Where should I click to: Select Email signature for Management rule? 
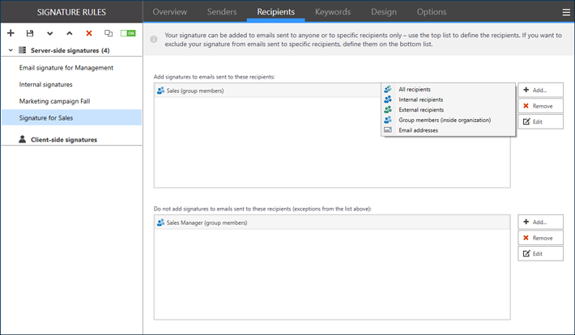coord(72,68)
